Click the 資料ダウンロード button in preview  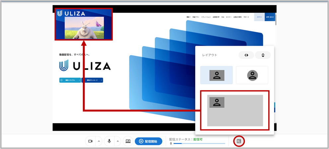(92, 80)
